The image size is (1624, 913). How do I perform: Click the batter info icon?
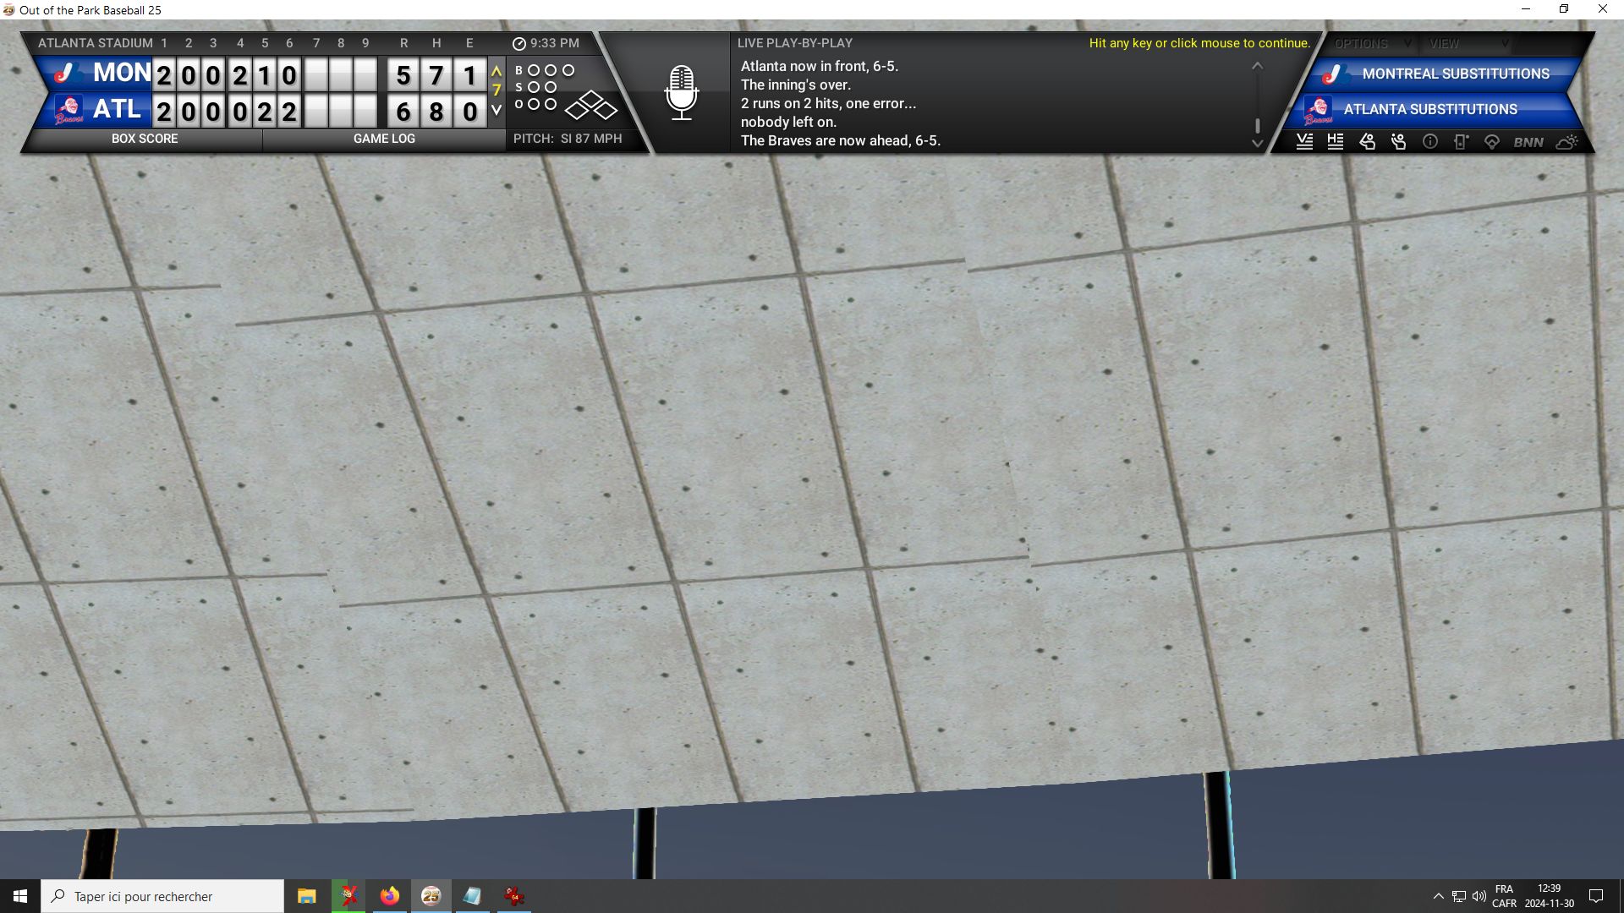coord(1367,142)
